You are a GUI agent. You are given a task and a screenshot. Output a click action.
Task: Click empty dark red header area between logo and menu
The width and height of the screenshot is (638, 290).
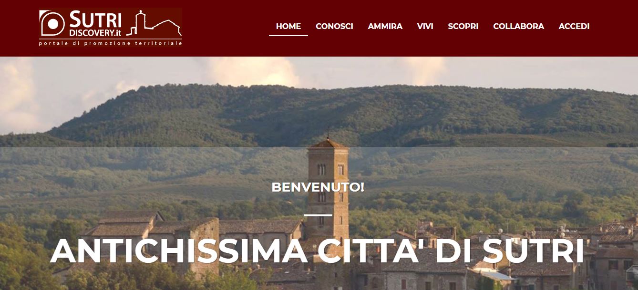coord(224,26)
